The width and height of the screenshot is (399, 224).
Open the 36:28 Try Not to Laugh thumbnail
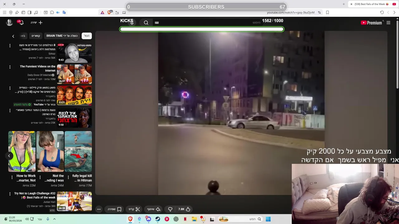(74, 201)
